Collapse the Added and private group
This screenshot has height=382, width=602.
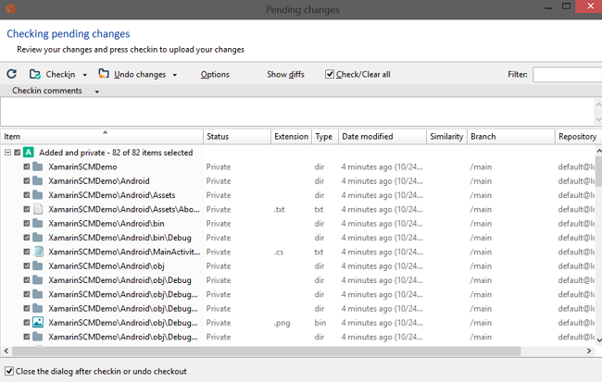tap(7, 153)
